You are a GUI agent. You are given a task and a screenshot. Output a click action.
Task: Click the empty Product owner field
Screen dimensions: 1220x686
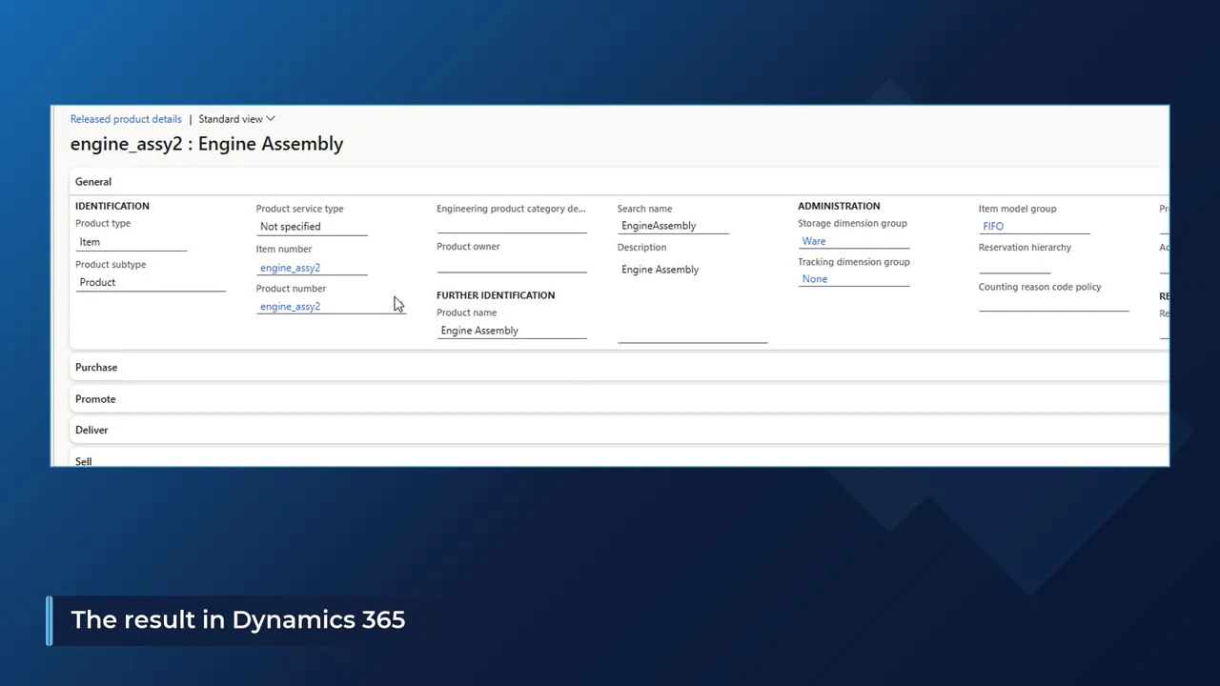(x=512, y=264)
